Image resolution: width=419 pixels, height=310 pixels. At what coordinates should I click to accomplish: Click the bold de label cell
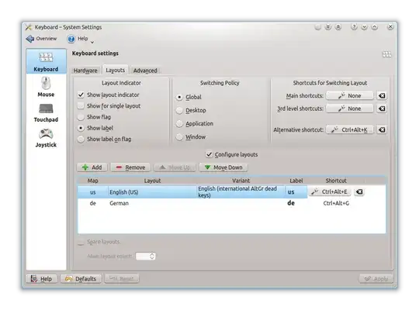291,203
